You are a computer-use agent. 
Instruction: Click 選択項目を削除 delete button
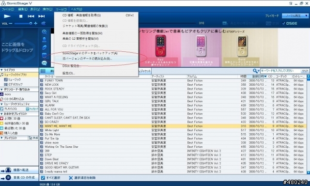point(82,178)
